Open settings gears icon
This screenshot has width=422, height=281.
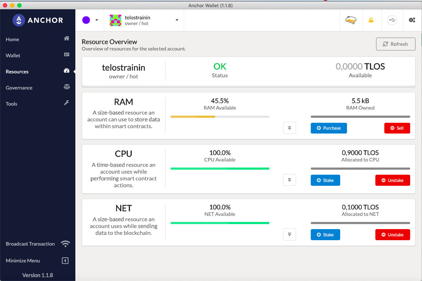tap(412, 20)
